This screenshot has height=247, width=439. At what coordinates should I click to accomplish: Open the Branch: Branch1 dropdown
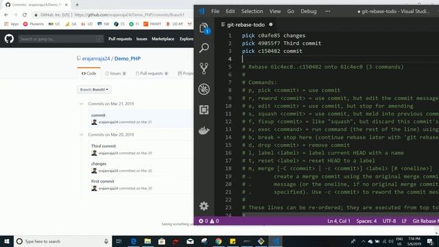(94, 90)
